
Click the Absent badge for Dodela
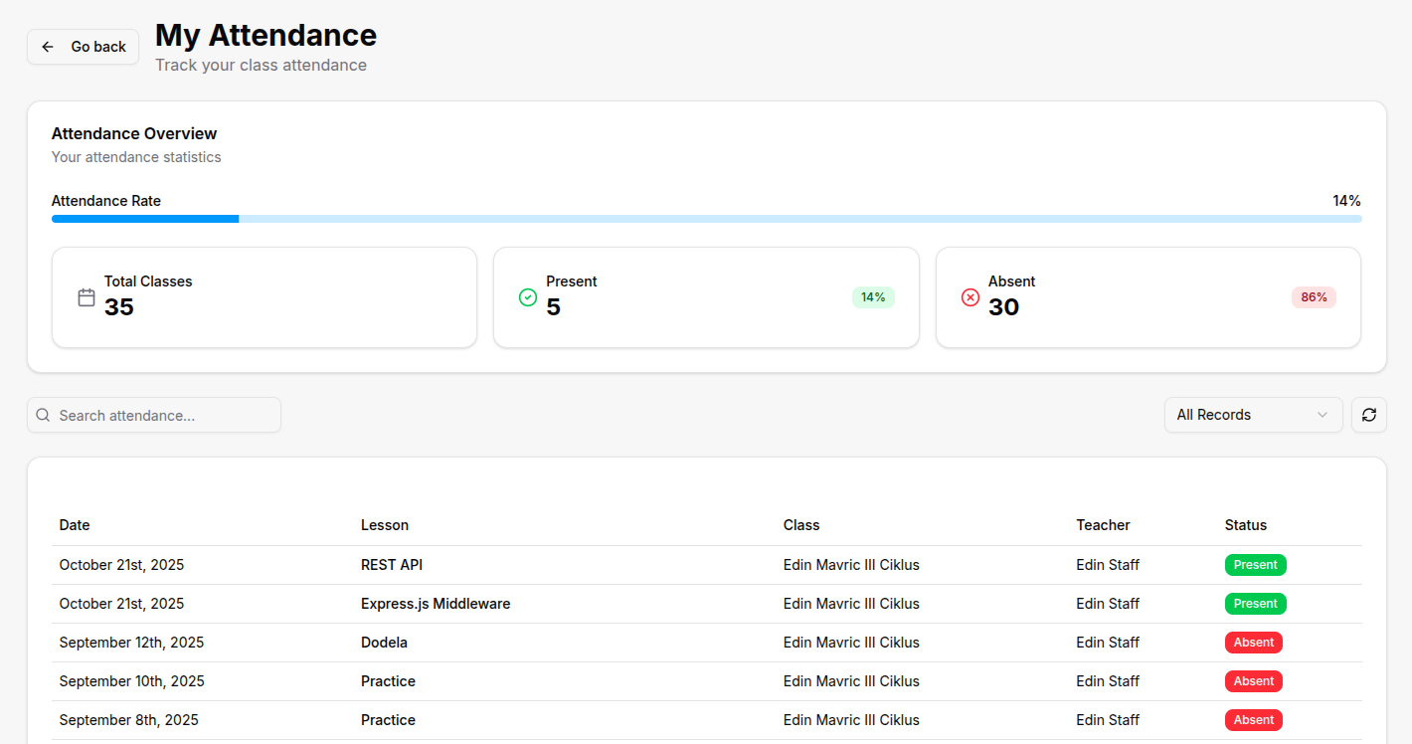(1253, 643)
